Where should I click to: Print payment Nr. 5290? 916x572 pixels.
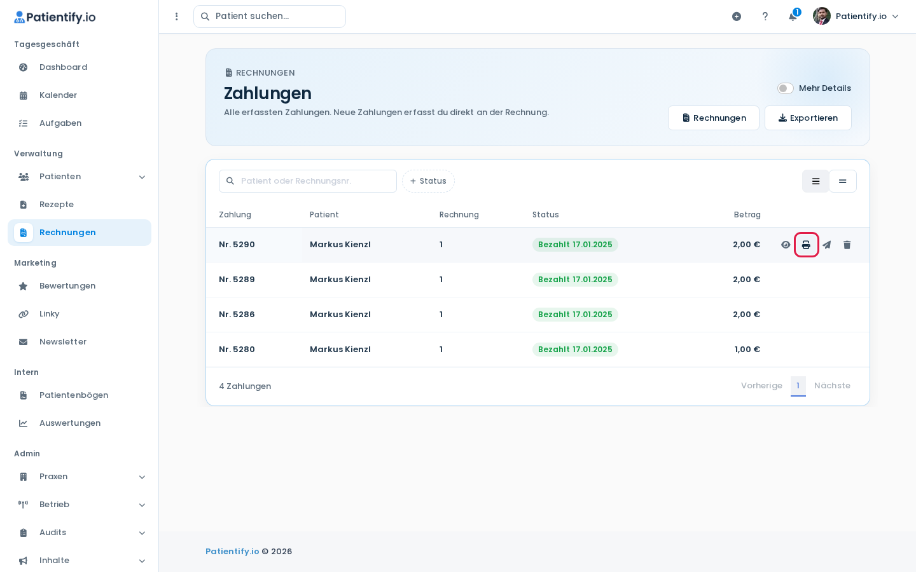(x=806, y=245)
